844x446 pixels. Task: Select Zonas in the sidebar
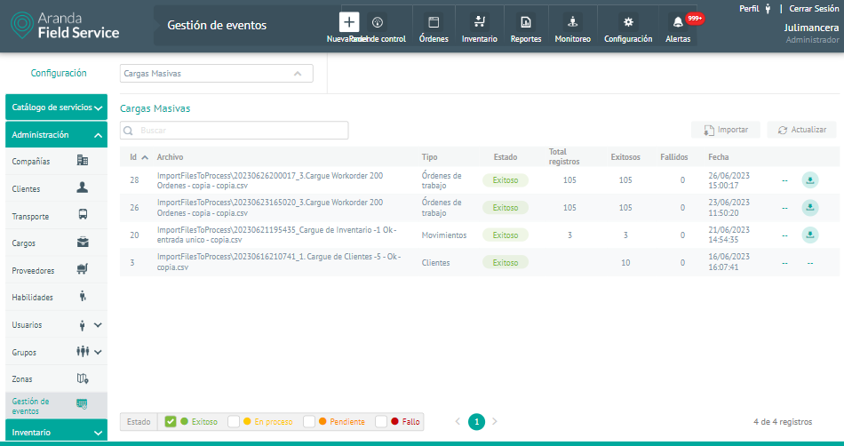(x=22, y=378)
